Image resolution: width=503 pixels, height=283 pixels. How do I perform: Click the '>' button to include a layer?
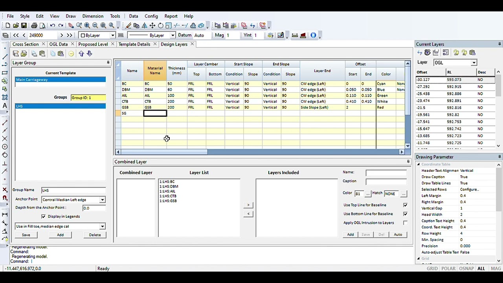[248, 205]
